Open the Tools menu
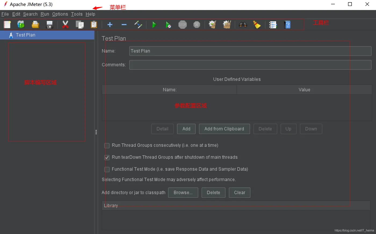The image size is (376, 234). tap(77, 14)
